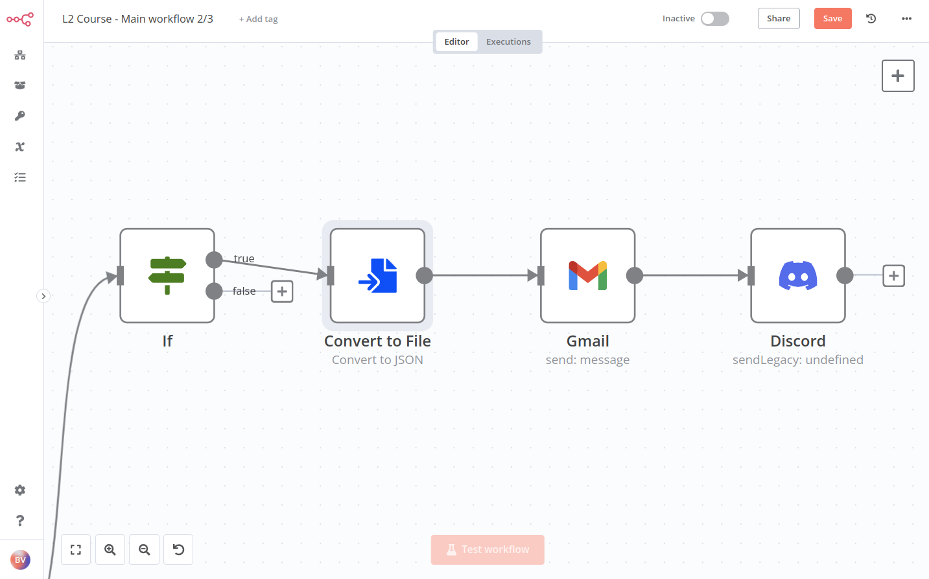Add a node after Discord using plus
The width and height of the screenshot is (929, 579).
tap(893, 275)
